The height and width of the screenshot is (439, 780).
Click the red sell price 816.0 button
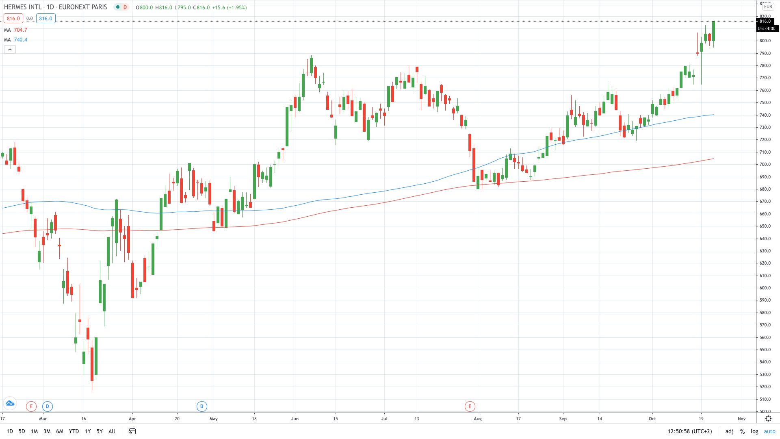13,18
